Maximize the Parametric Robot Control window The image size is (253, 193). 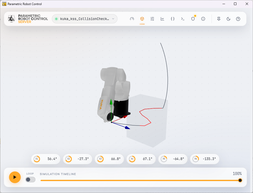tap(235, 4)
